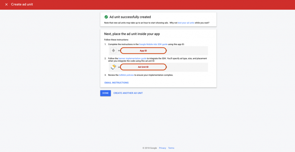Open the Terms link in footer

coord(171,148)
